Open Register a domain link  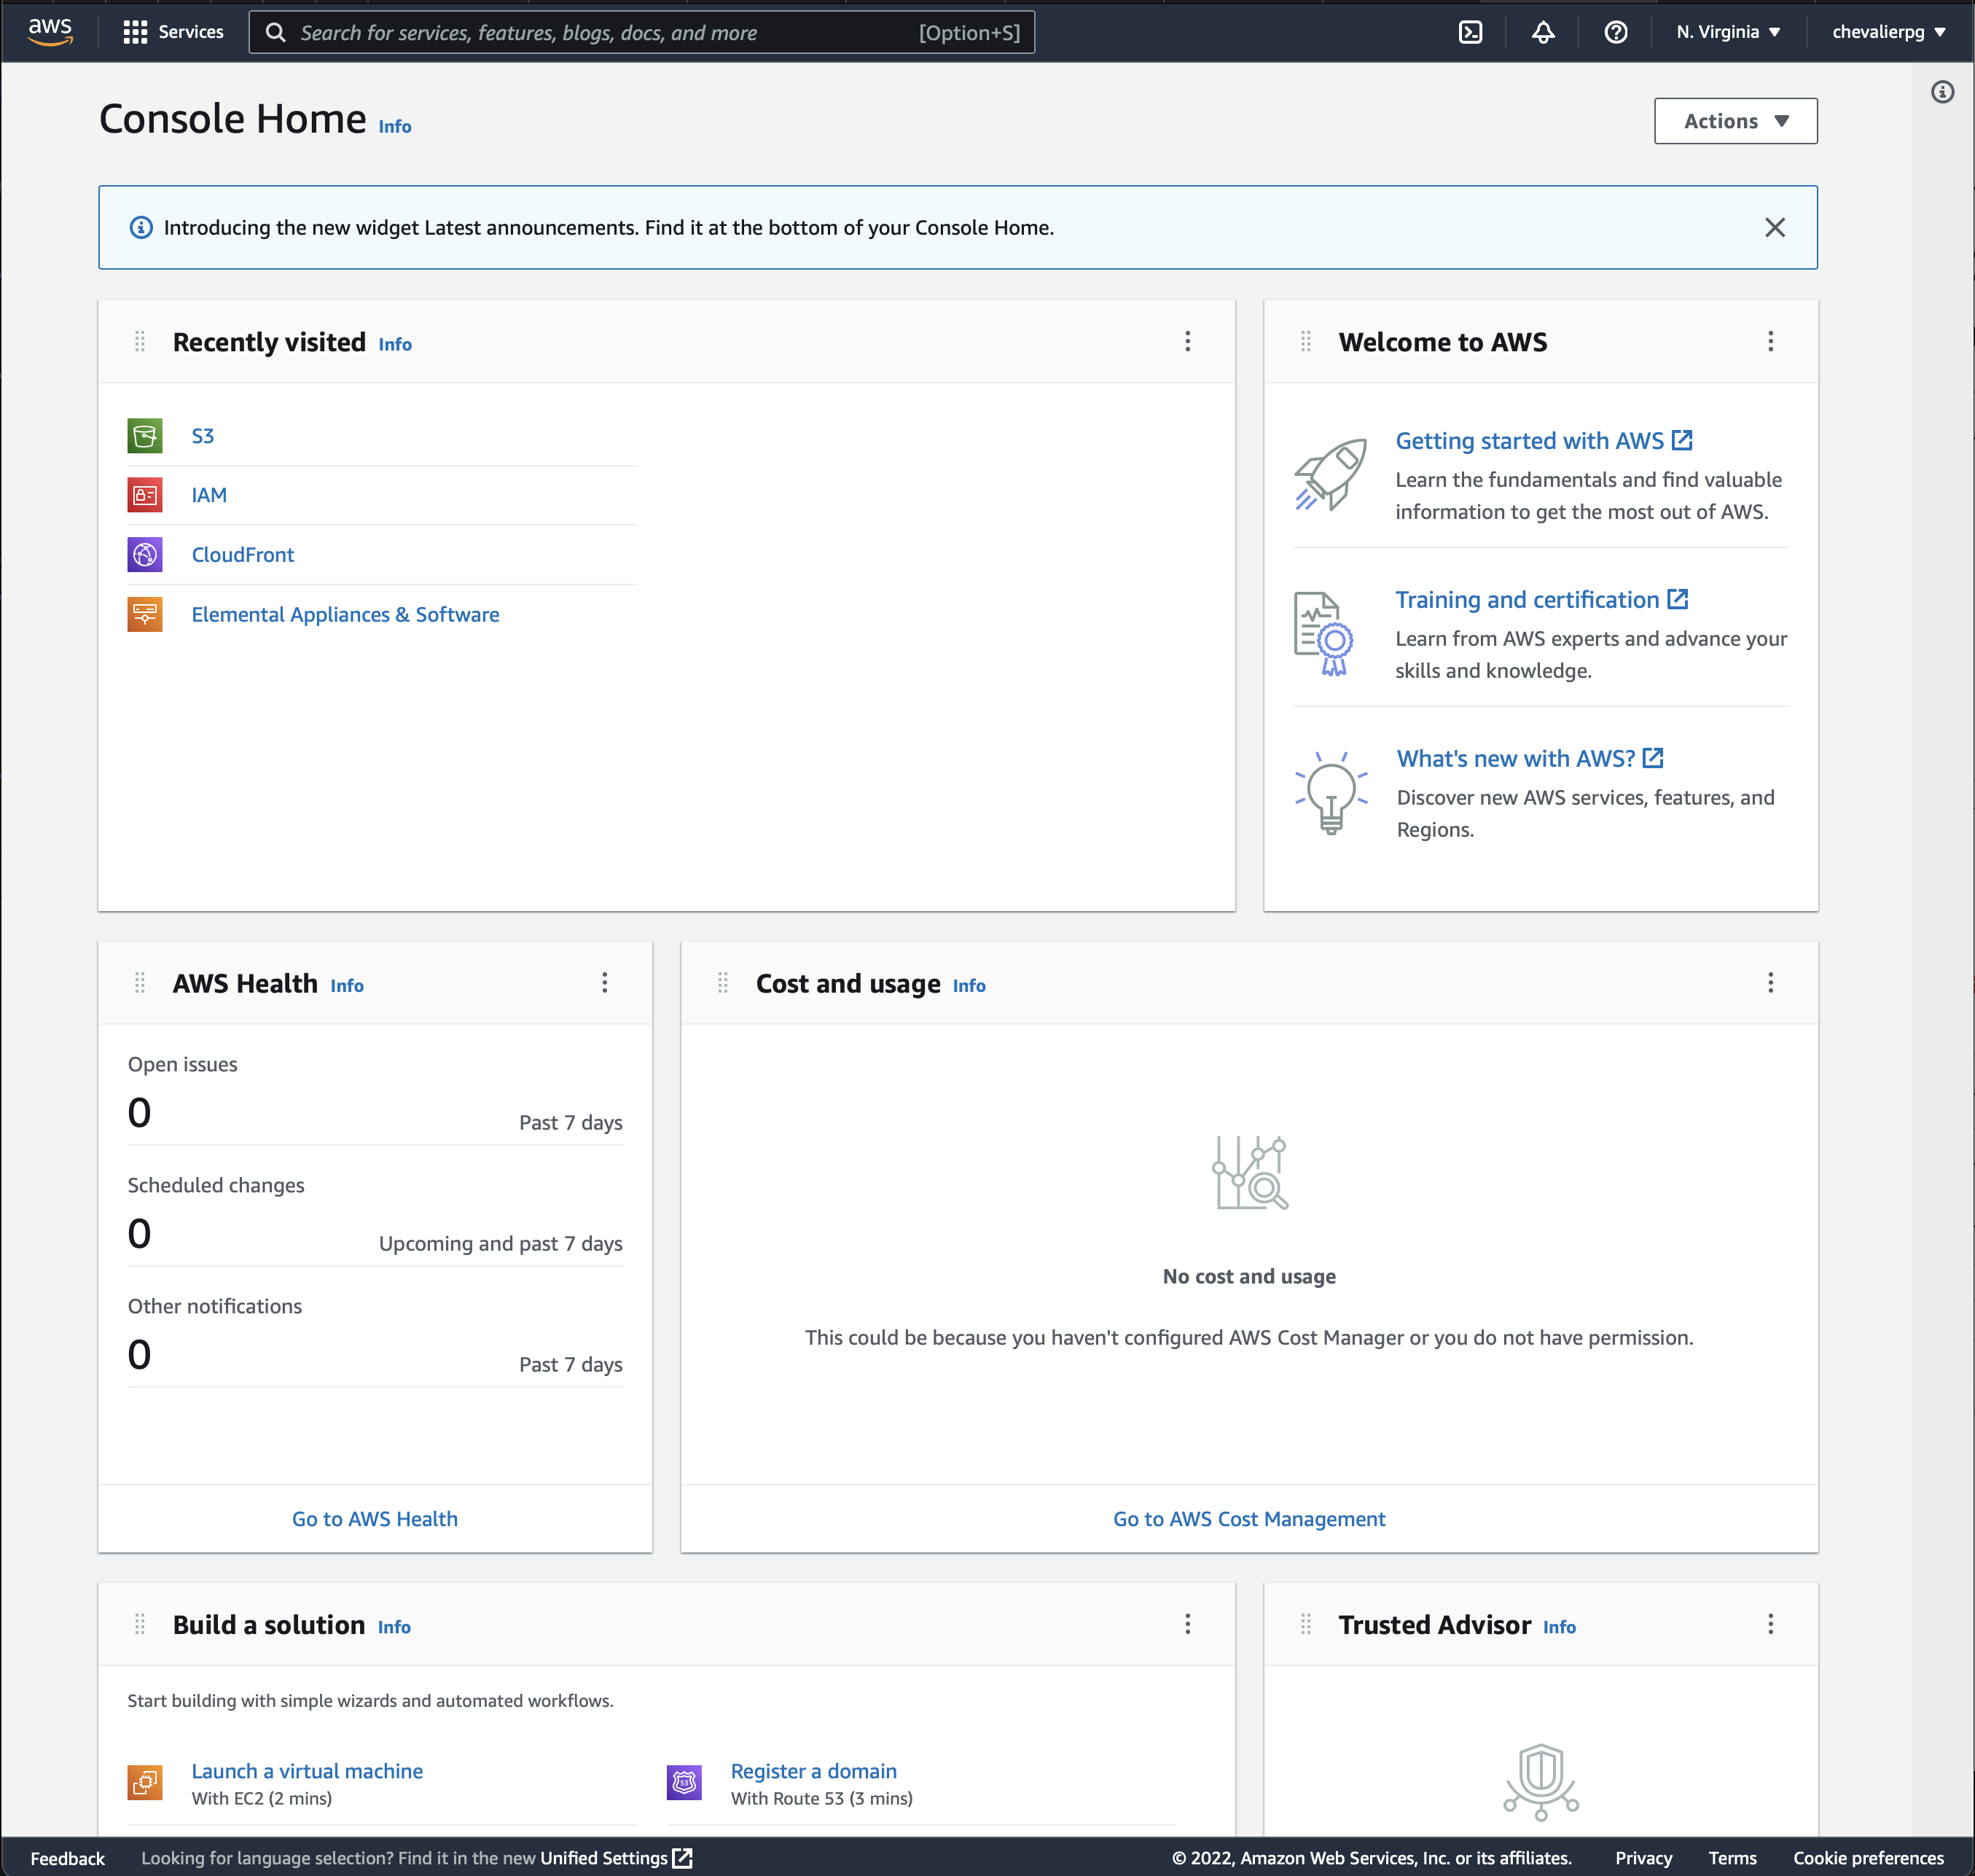813,1771
